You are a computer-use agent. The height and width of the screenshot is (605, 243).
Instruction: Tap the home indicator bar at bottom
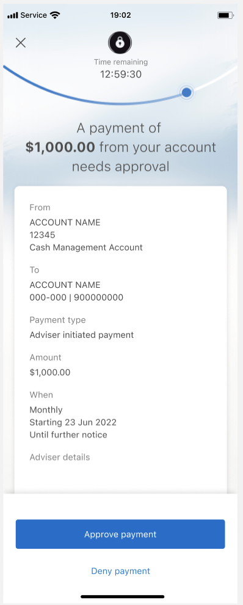[122, 596]
